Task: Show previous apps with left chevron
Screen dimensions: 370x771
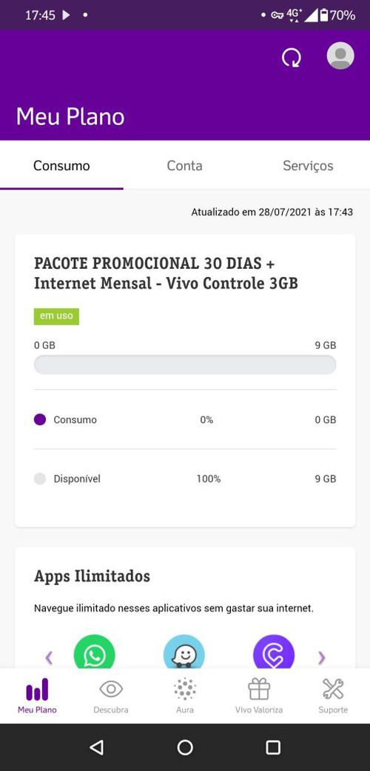Action: (x=49, y=658)
